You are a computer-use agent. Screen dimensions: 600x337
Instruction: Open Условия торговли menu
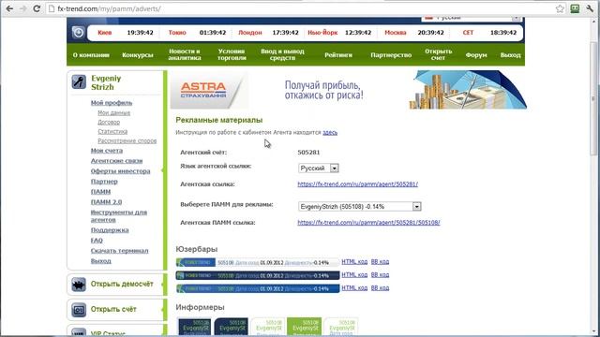click(232, 54)
